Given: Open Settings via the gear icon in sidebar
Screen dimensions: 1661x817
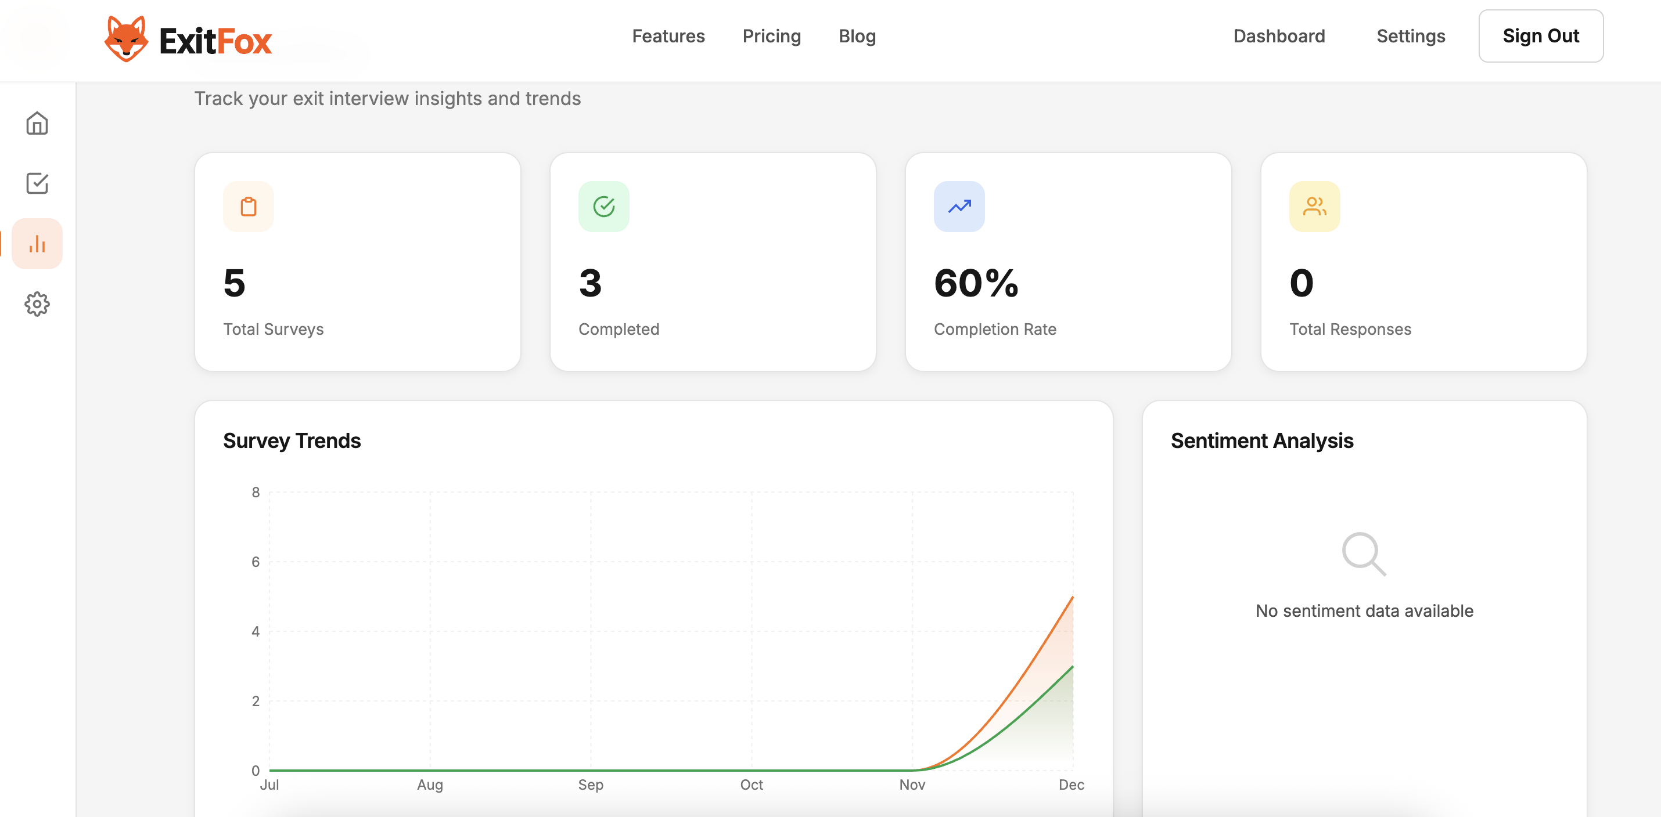Looking at the screenshot, I should coord(37,304).
